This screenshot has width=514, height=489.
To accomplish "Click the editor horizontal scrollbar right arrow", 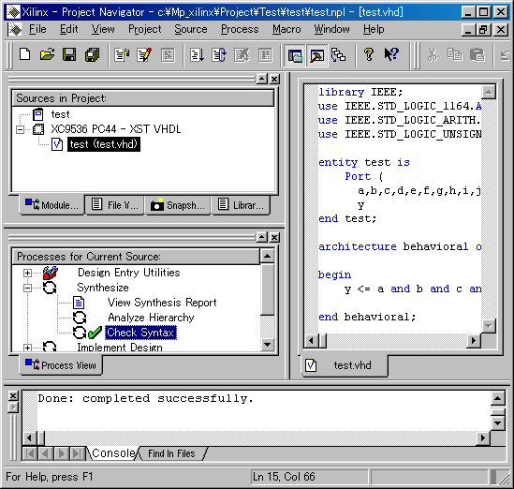I will click(x=473, y=341).
